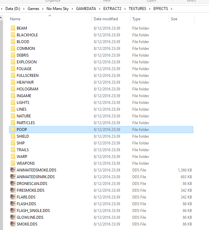This screenshot has width=209, height=230.
Task: Select the FLASH_SINGLE.DDS file name
Action: click(x=33, y=210)
